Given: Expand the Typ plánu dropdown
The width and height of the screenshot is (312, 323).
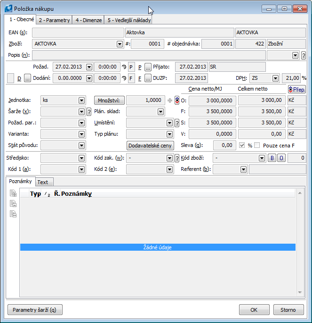Looking at the screenshot, I should click(169, 134).
